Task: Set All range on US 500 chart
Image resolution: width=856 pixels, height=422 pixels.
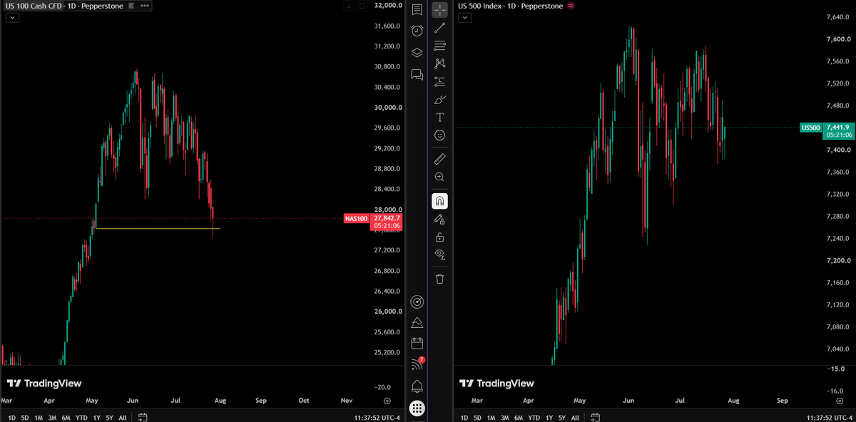Action: [x=576, y=417]
